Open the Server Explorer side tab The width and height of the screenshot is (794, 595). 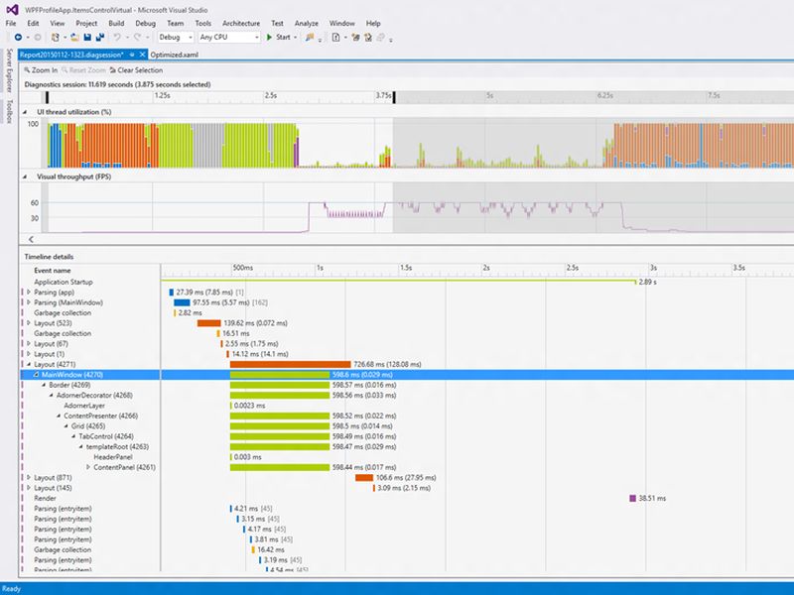pyautogui.click(x=9, y=70)
